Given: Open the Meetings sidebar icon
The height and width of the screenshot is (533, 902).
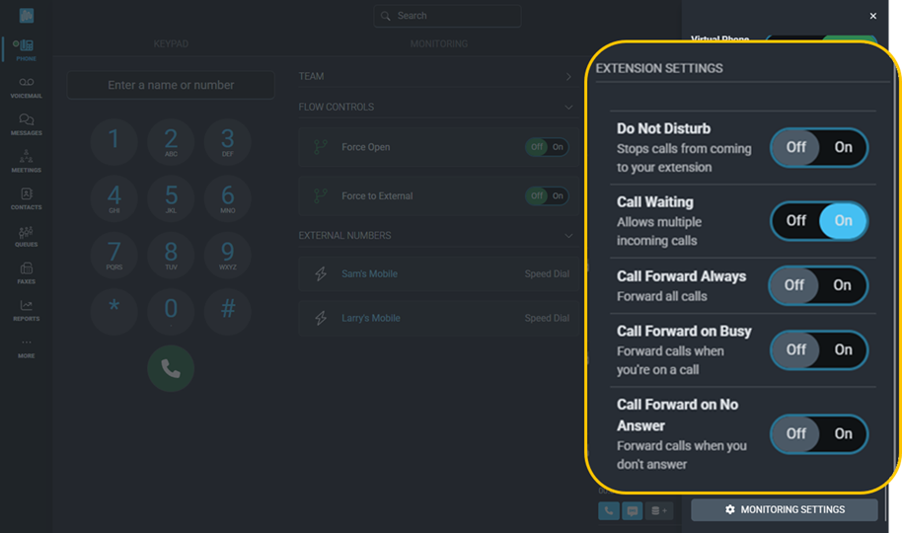Looking at the screenshot, I should point(26,161).
